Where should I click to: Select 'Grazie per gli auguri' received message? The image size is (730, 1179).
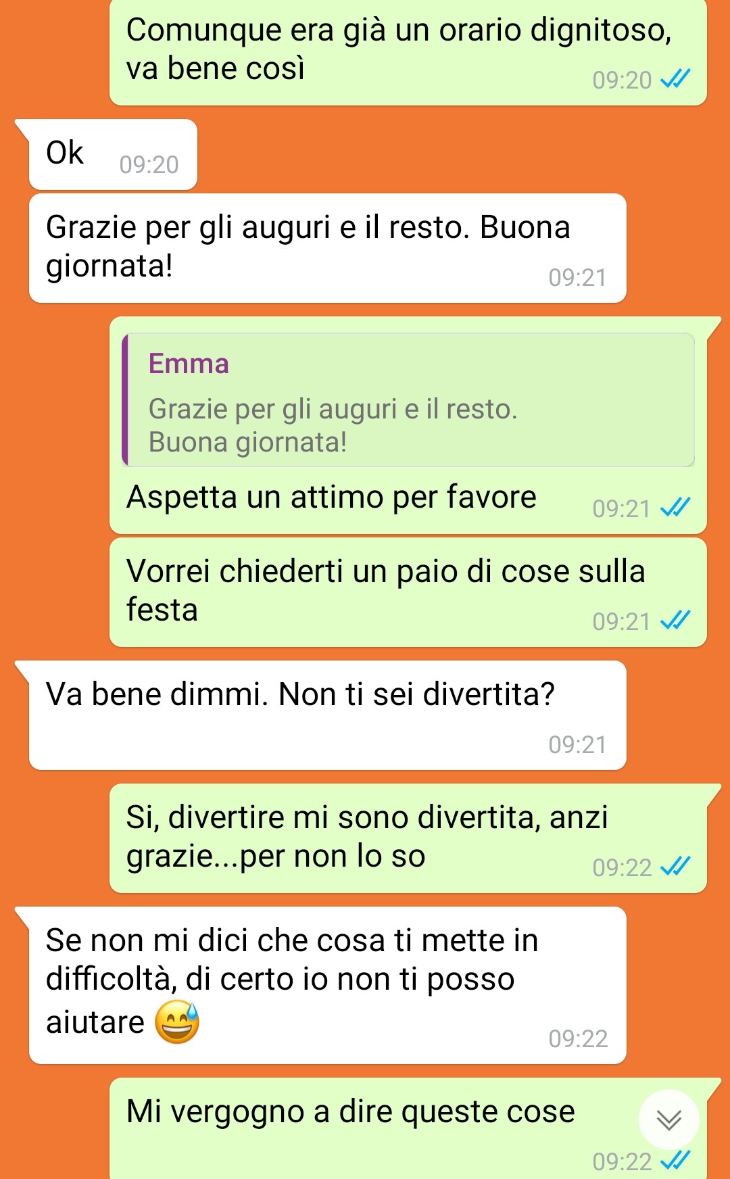(328, 248)
